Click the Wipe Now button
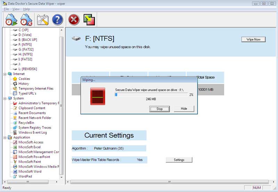Screen dimensions: 278x192 click(253, 39)
